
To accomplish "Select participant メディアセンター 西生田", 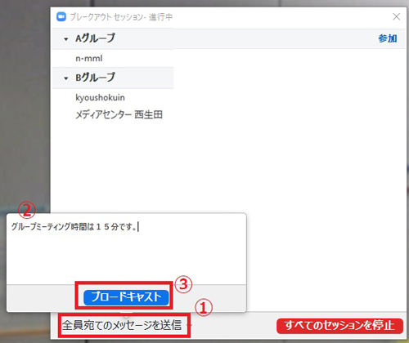I will click(119, 115).
